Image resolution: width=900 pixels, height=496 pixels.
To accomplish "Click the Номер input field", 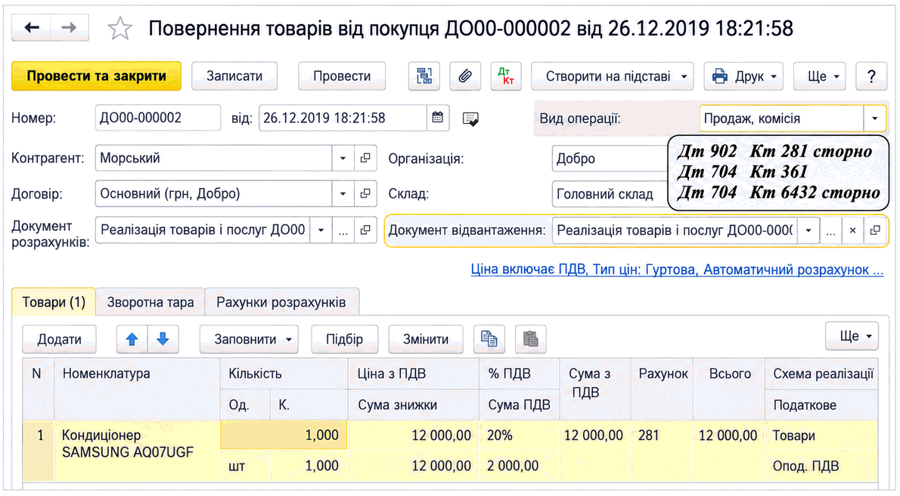I will tap(158, 118).
